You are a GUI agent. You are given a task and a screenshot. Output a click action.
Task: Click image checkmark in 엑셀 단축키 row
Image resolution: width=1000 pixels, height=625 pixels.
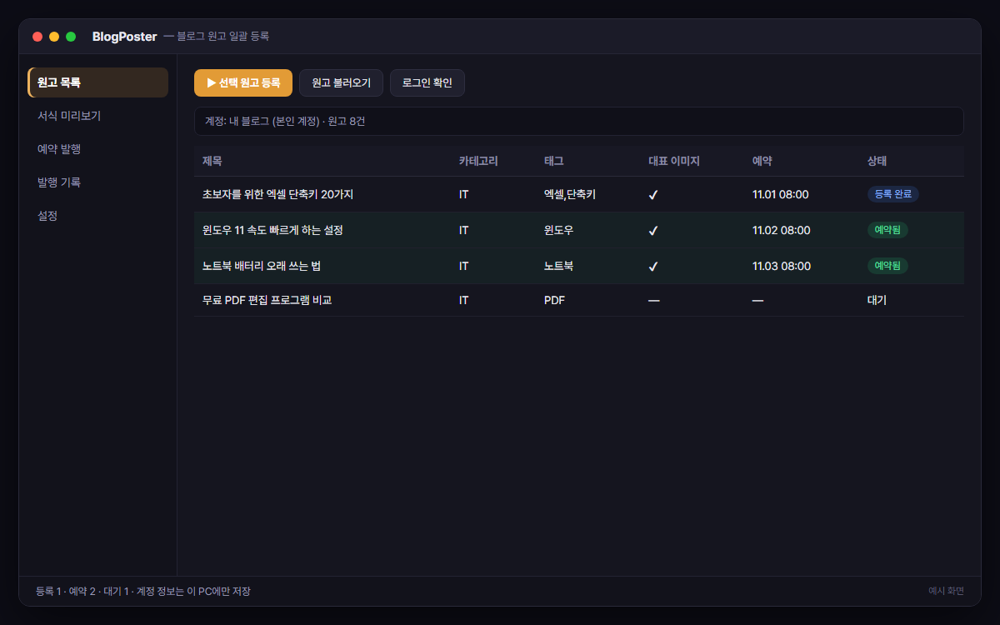point(653,195)
